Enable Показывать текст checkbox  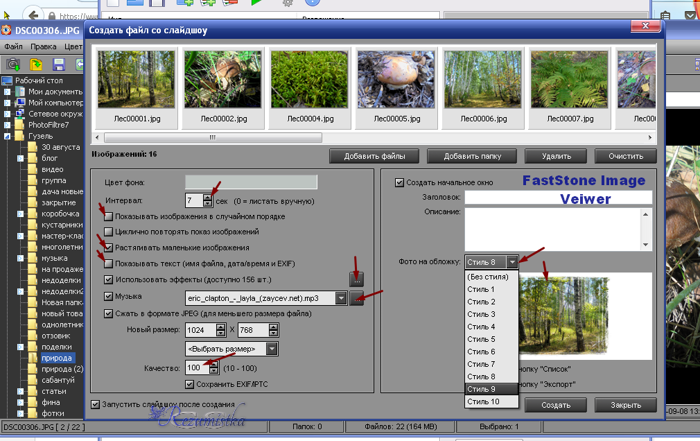click(x=108, y=263)
